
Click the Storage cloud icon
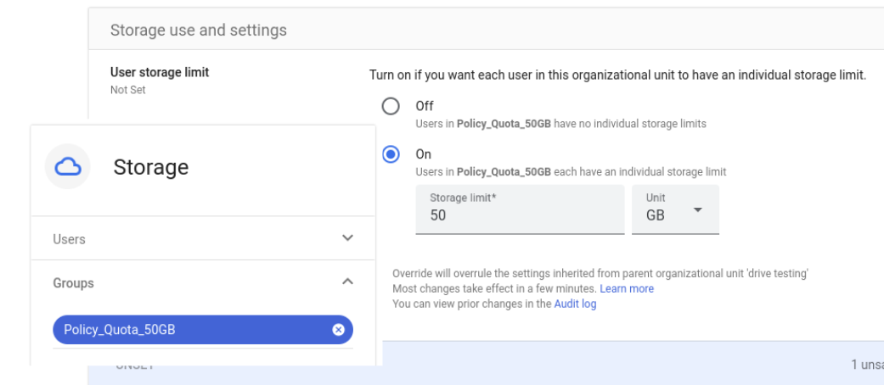68,166
